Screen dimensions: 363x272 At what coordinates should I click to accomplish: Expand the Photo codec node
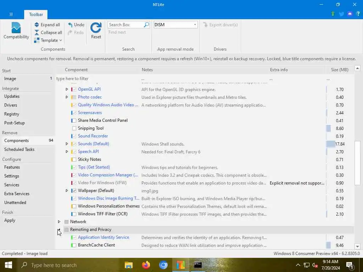click(67, 97)
